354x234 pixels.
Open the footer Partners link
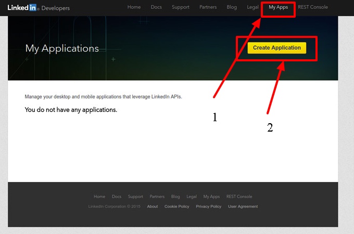(x=157, y=197)
